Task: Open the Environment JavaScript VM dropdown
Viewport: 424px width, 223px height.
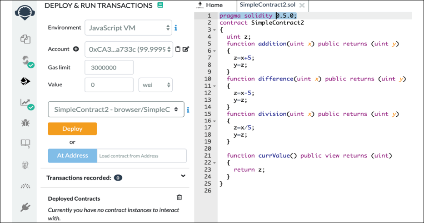Action: pyautogui.click(x=128, y=28)
